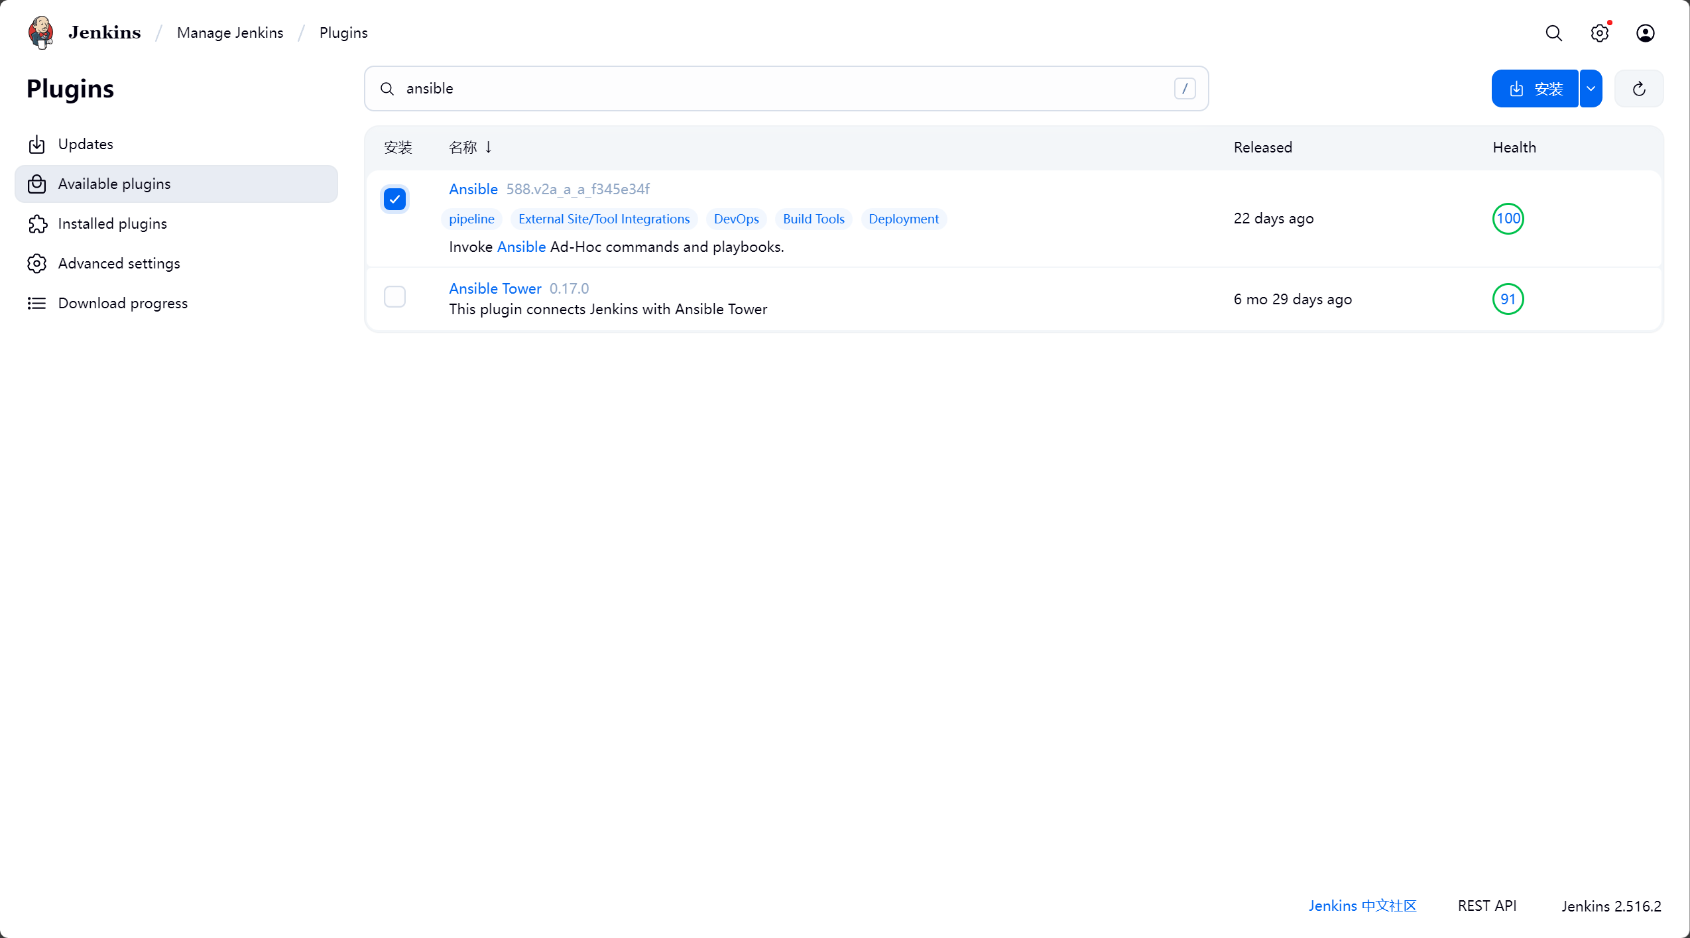Filter by External Site/Tool Integrations tag
Screen dimensions: 1690x938
pyautogui.click(x=604, y=219)
